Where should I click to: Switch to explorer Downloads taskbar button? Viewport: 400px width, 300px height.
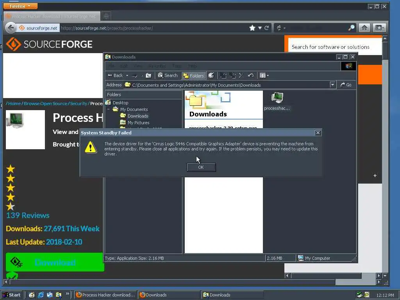coord(232,295)
